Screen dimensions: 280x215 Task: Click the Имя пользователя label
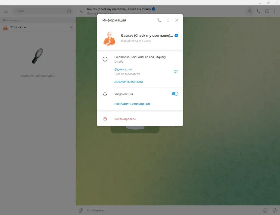(x=127, y=74)
